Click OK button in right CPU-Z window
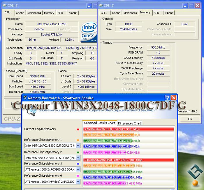The height and width of the screenshot is (190, 204). 190,119
